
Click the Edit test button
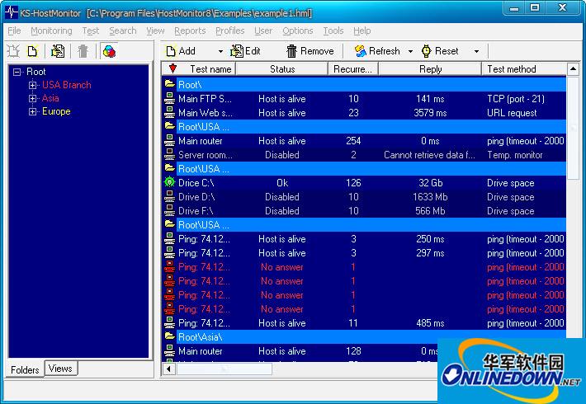pos(245,51)
